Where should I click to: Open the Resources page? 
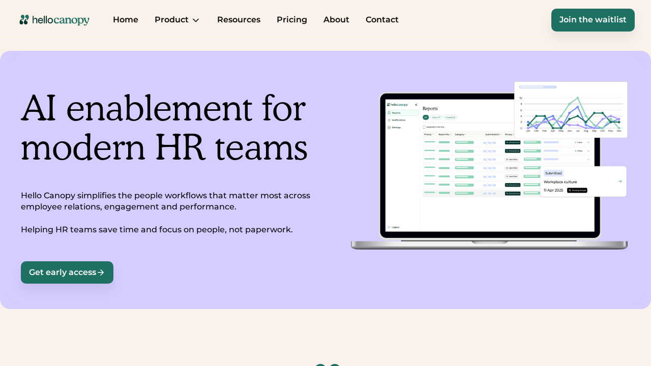coord(239,20)
